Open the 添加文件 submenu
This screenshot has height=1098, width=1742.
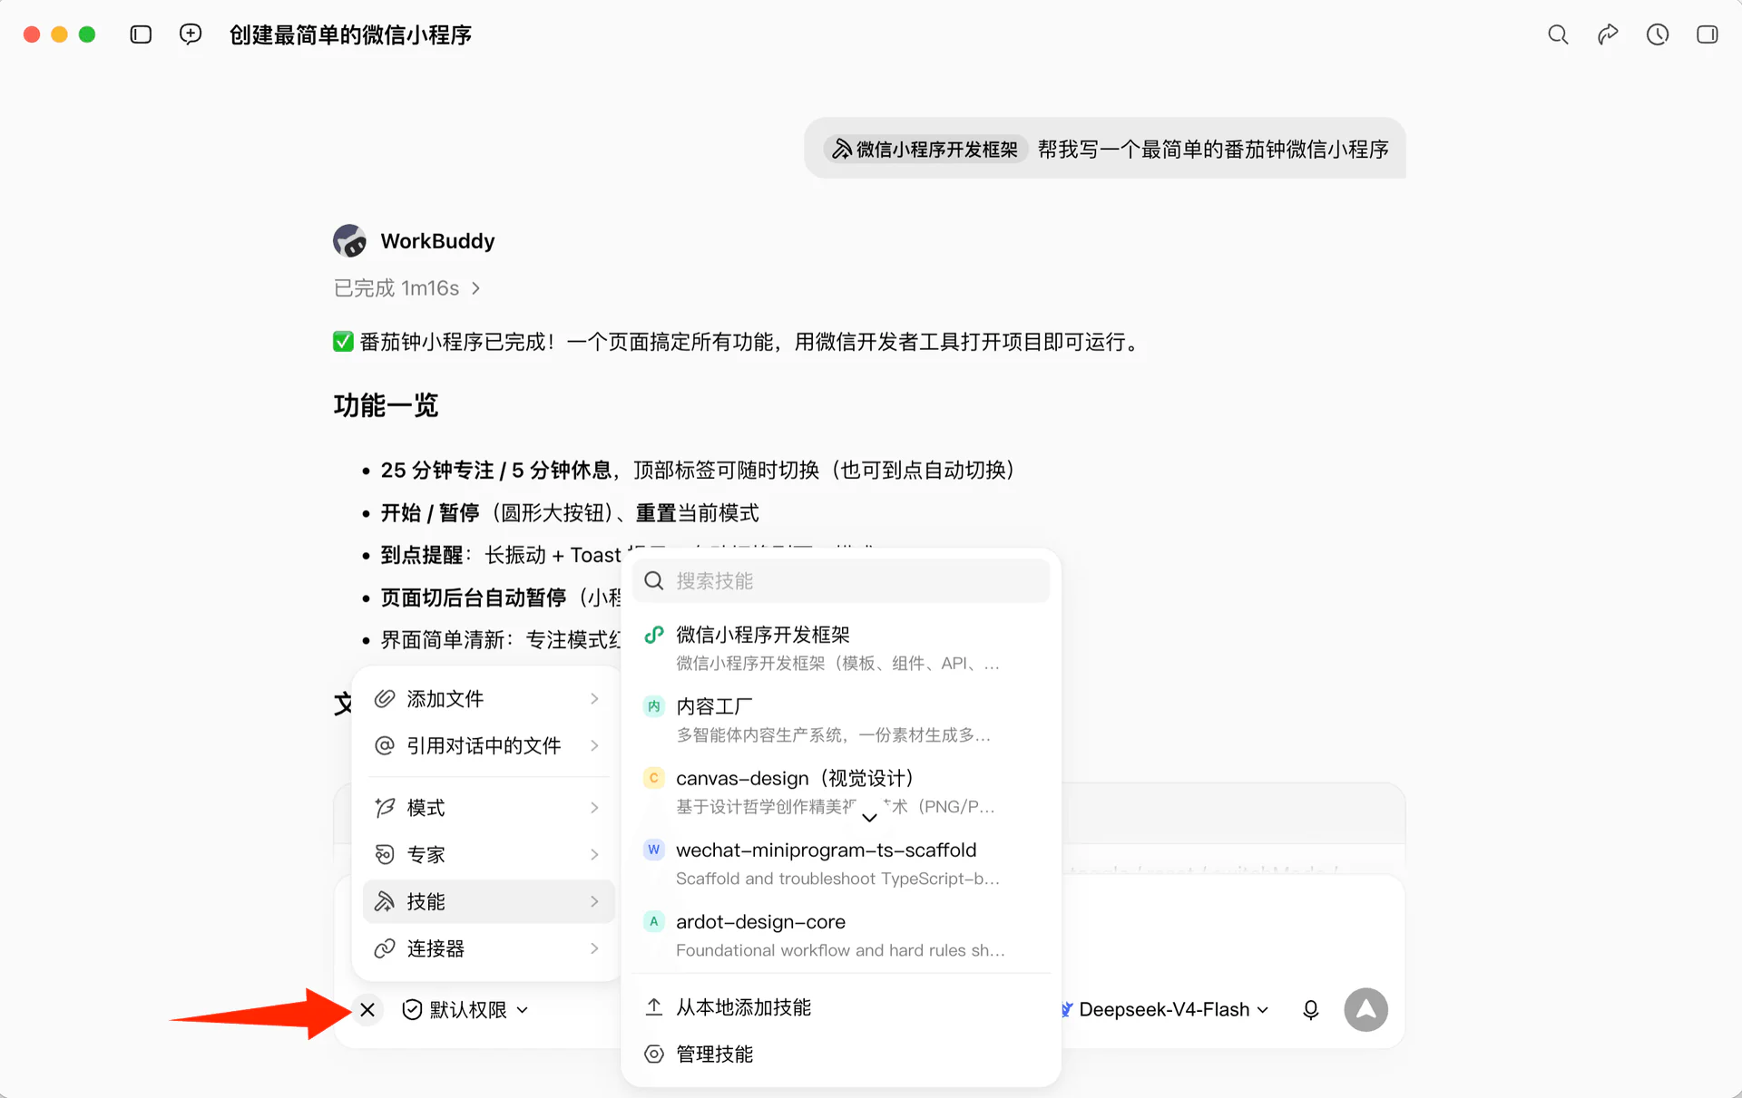coord(488,698)
